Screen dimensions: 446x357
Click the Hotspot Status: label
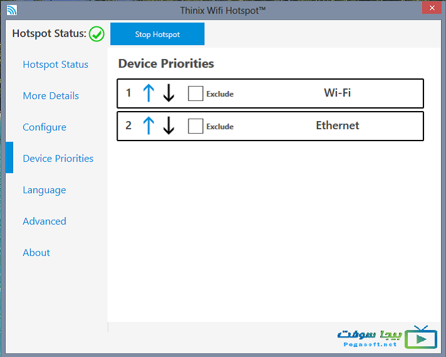click(49, 34)
